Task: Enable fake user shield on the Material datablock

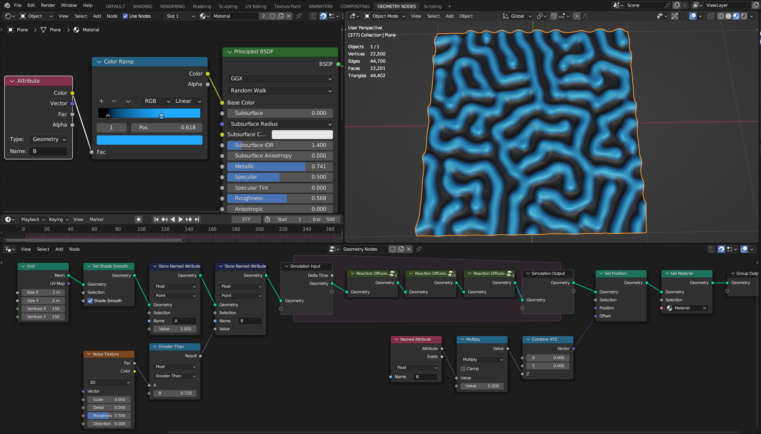Action: tap(273, 16)
